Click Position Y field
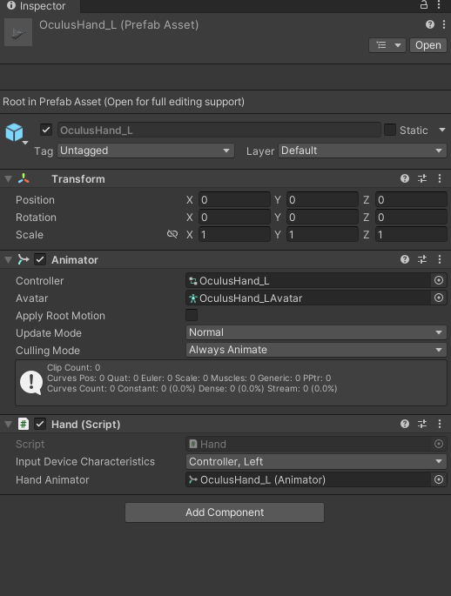 (x=322, y=199)
